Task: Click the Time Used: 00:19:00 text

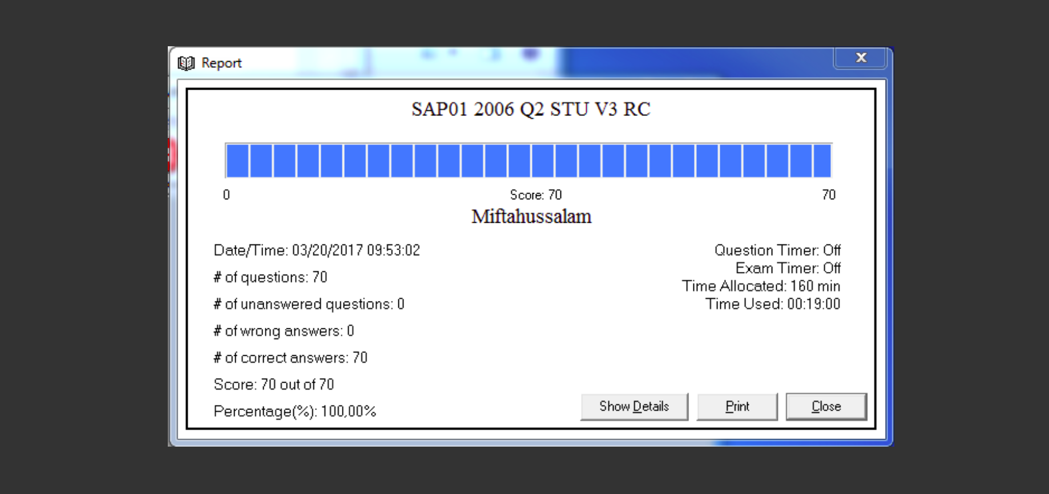Action: [773, 304]
